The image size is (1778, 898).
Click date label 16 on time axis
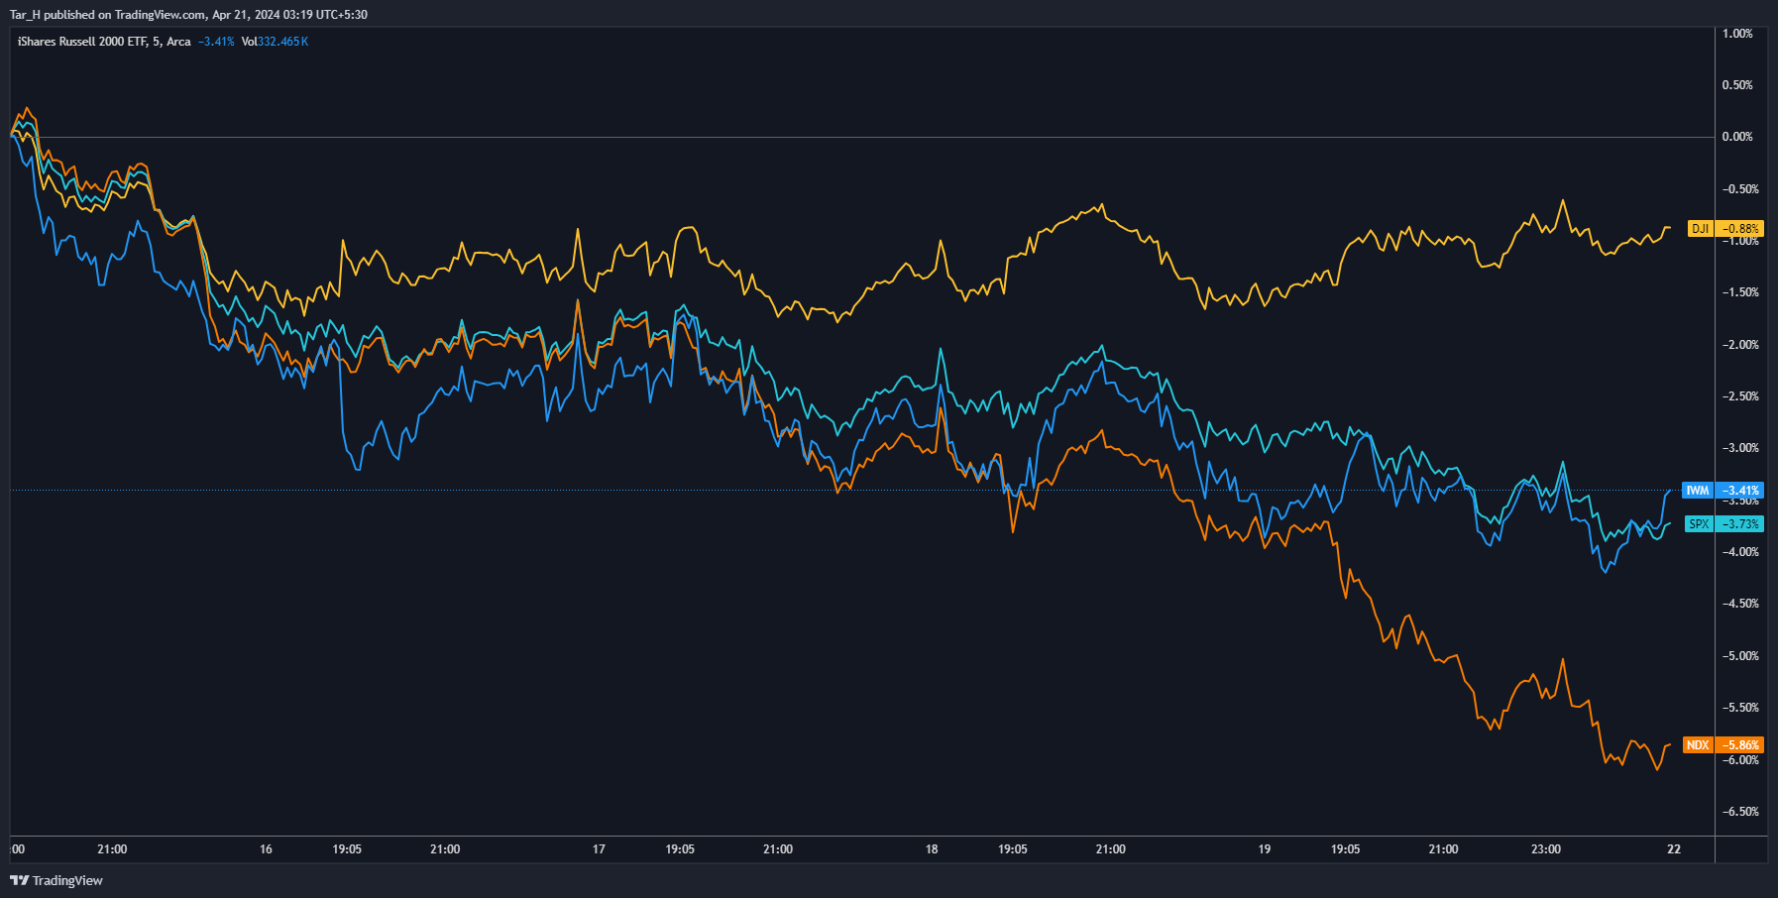pyautogui.click(x=266, y=849)
